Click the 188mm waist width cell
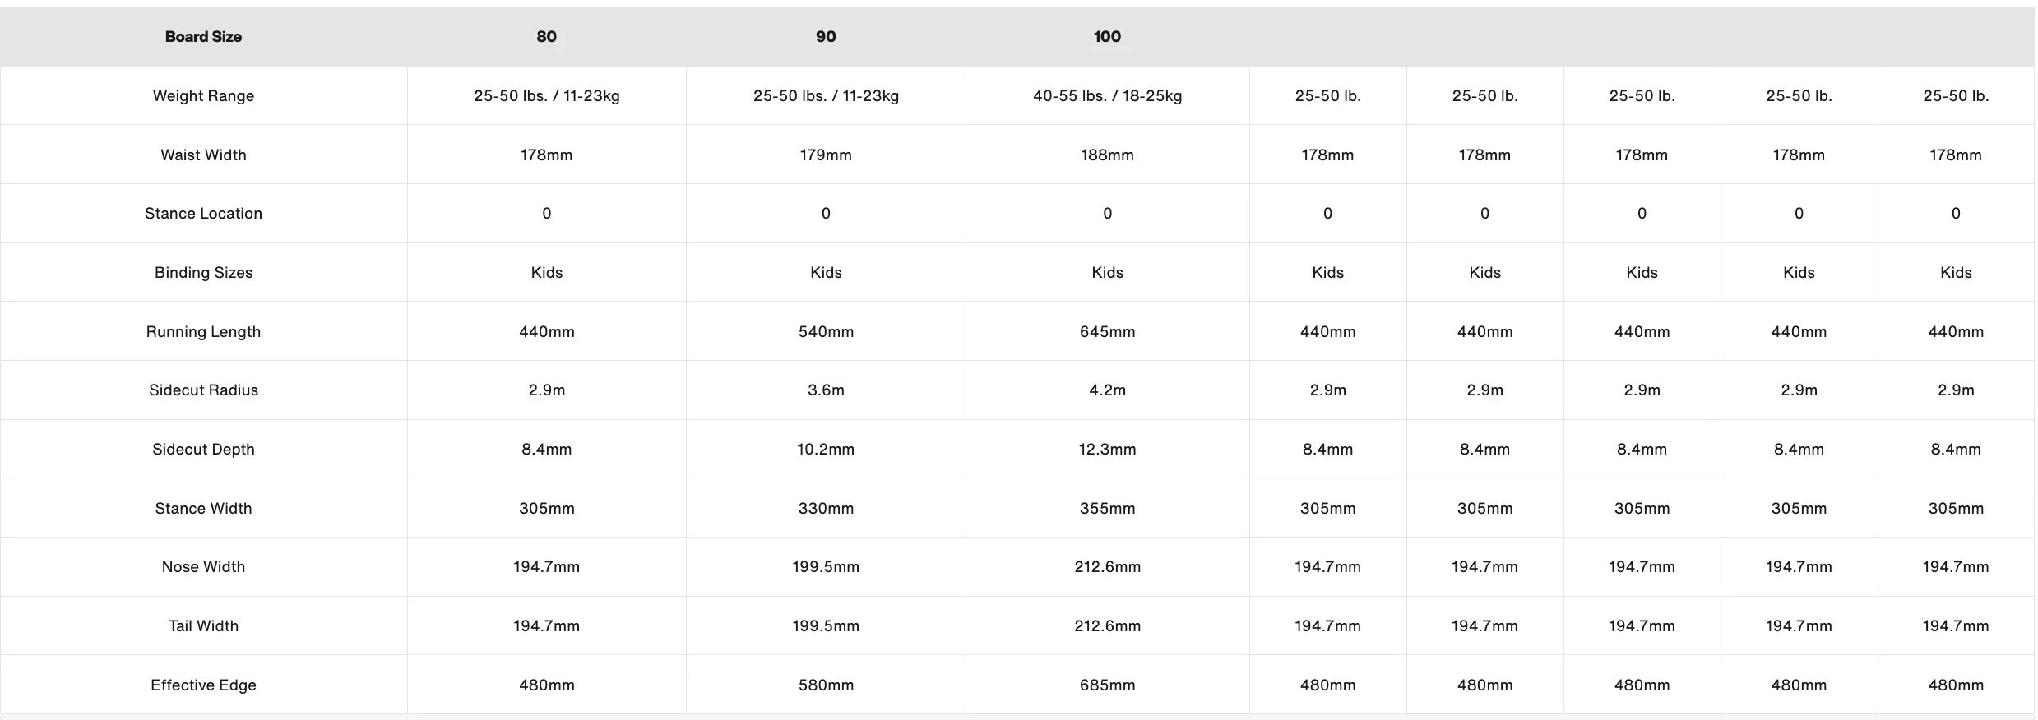2038x720 pixels. pyautogui.click(x=1107, y=155)
